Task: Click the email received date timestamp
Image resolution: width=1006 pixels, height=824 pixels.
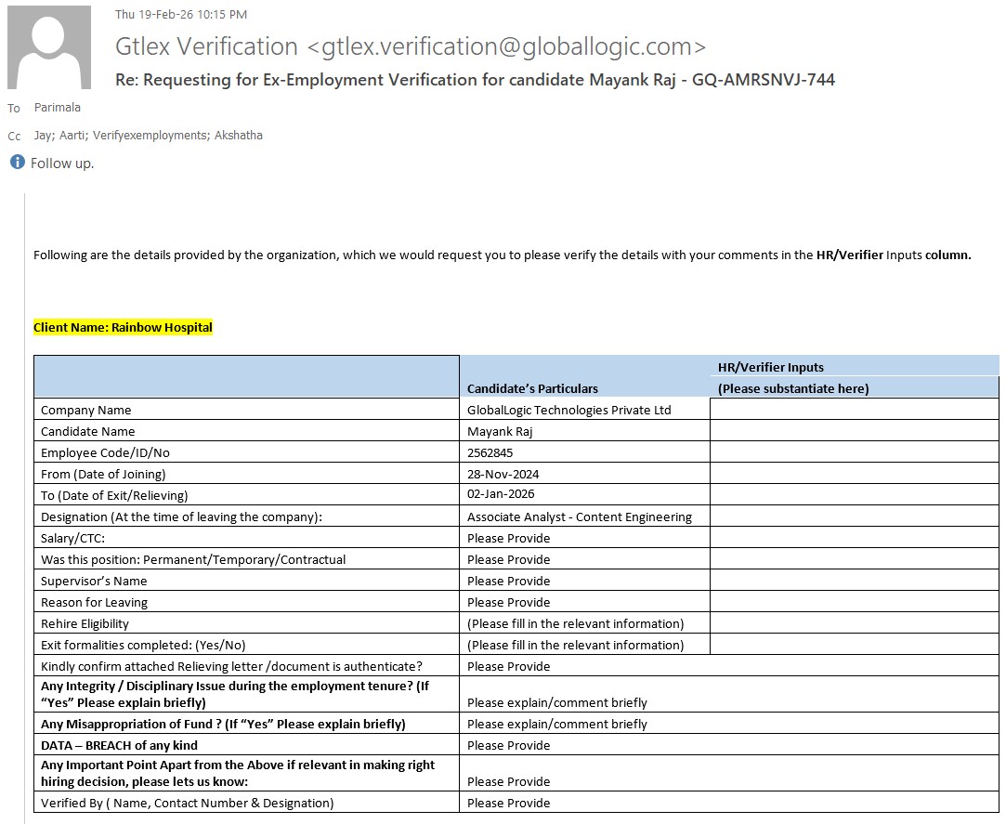Action: [181, 14]
